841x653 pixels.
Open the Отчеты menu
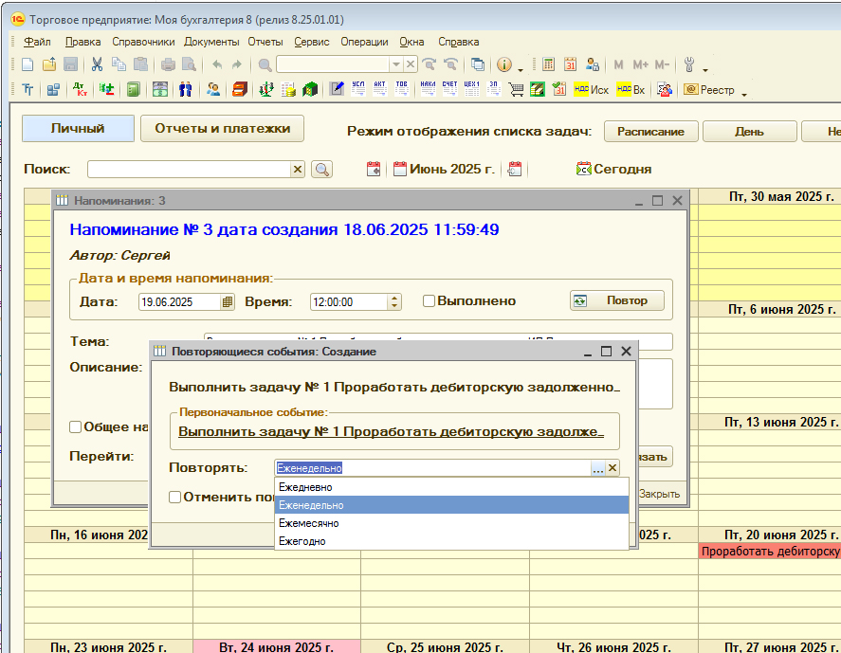[x=265, y=42]
